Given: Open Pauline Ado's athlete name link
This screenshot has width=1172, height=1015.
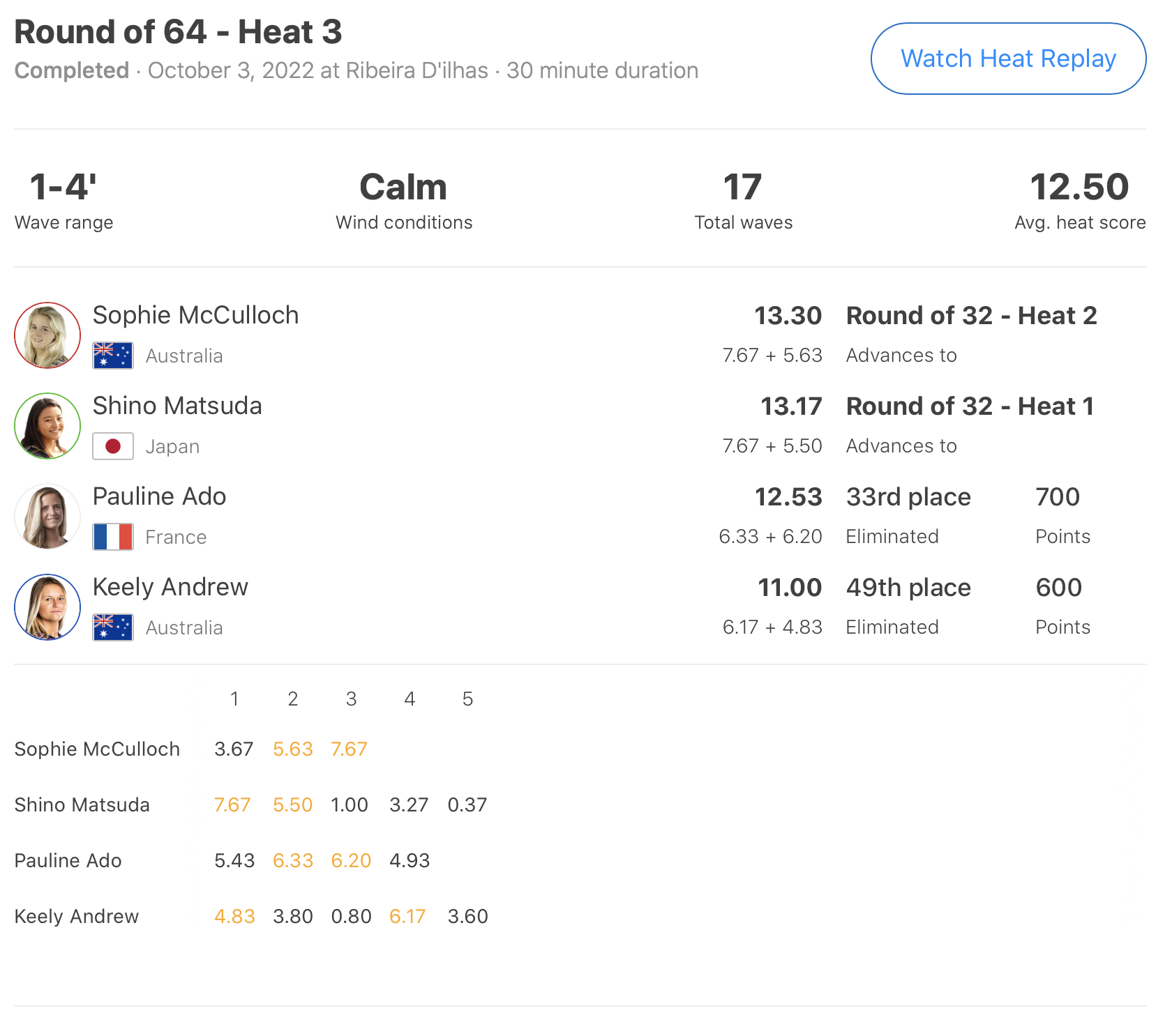Looking at the screenshot, I should click(159, 496).
